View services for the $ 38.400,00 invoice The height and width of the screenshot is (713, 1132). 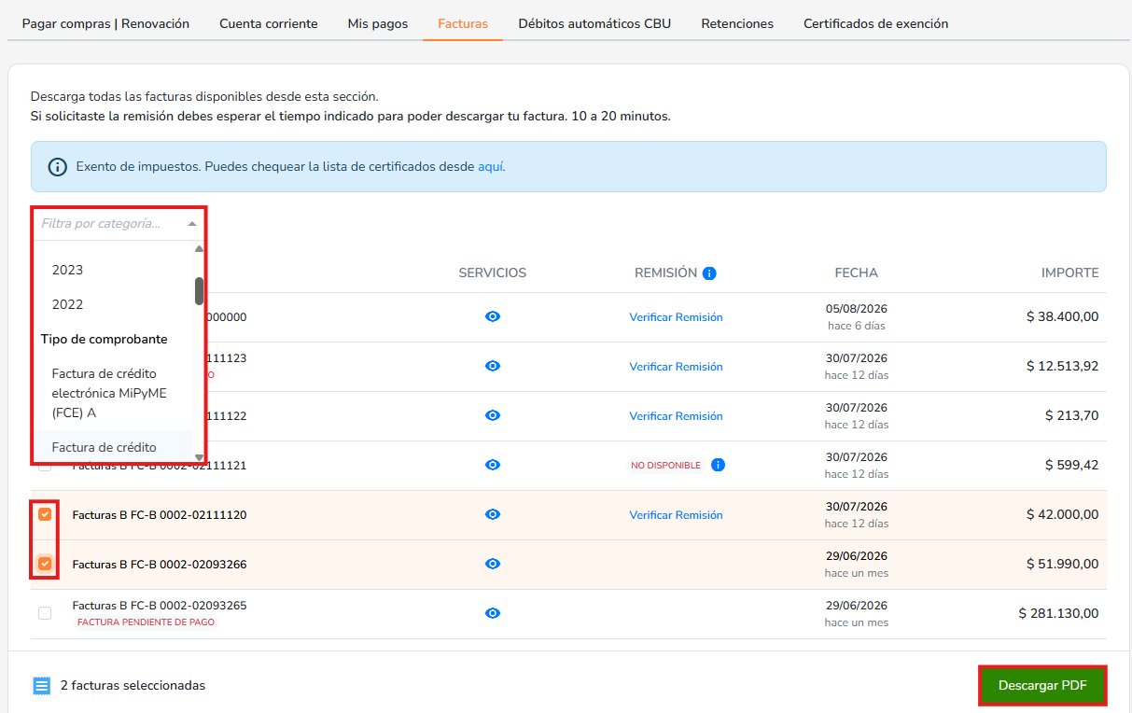coord(493,316)
